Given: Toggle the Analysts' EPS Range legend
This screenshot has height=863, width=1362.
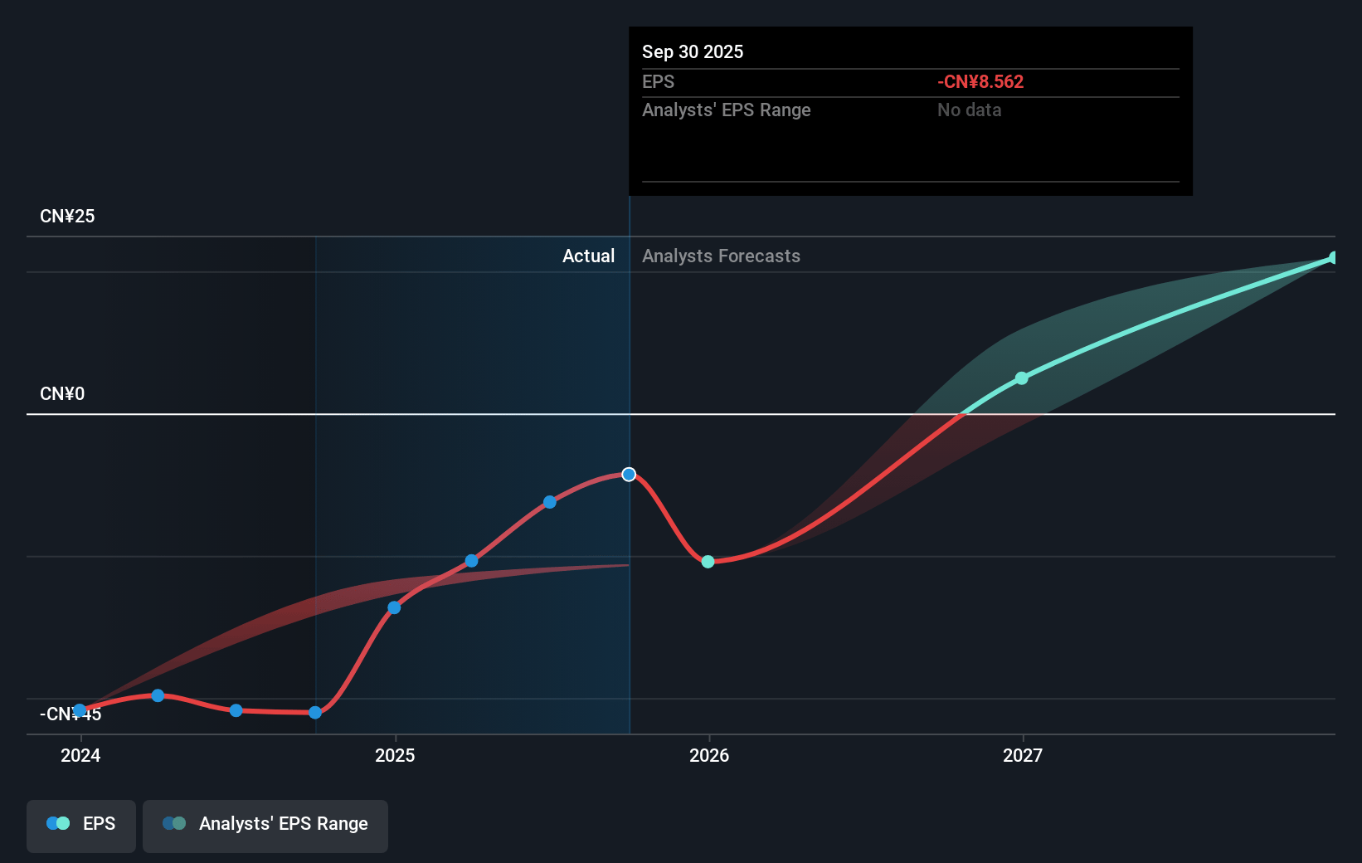Looking at the screenshot, I should 265,825.
